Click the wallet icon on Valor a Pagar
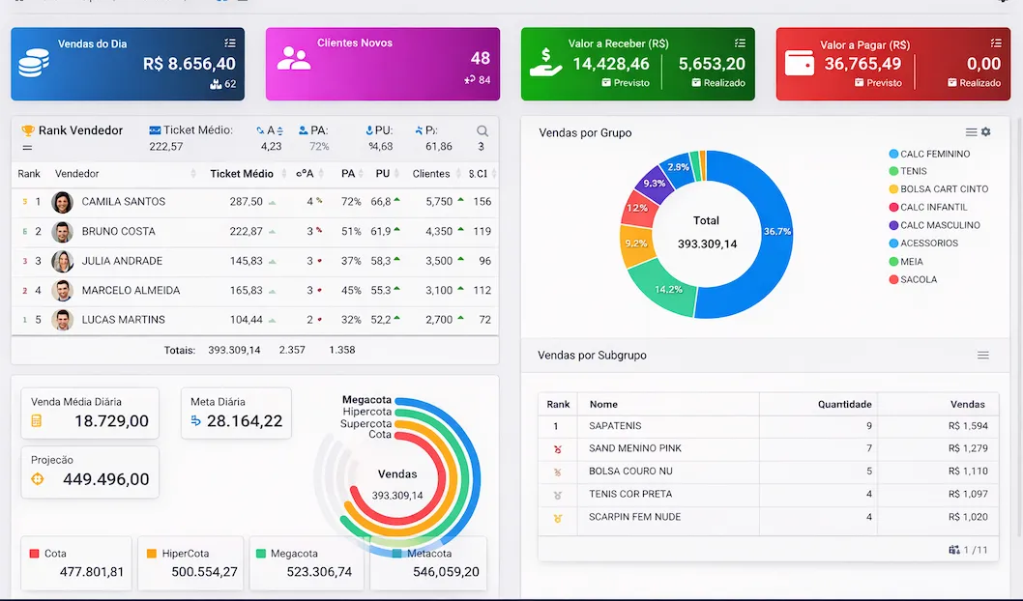This screenshot has width=1023, height=601. tap(799, 64)
